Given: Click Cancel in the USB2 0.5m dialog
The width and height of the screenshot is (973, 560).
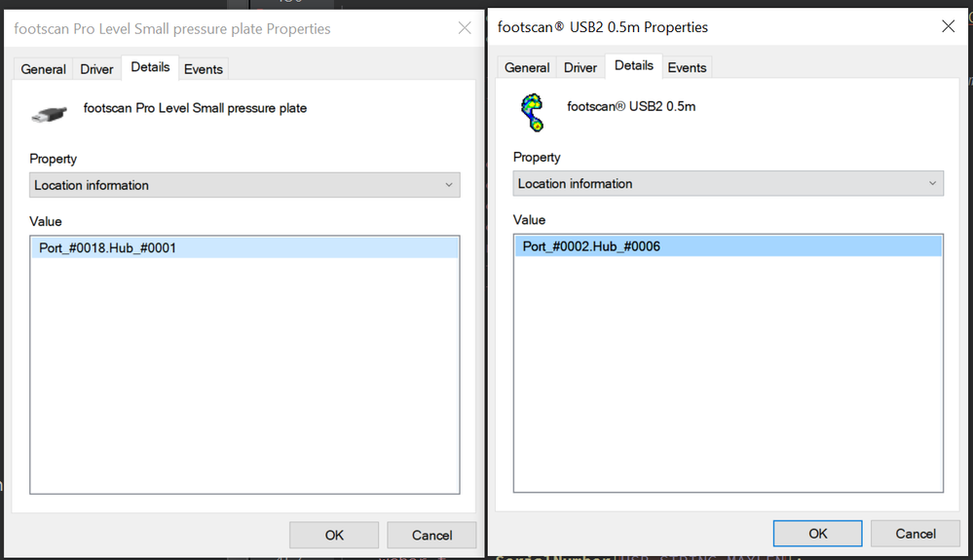Looking at the screenshot, I should click(916, 533).
